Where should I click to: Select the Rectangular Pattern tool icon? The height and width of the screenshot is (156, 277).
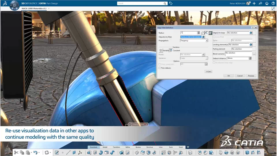click(x=164, y=153)
